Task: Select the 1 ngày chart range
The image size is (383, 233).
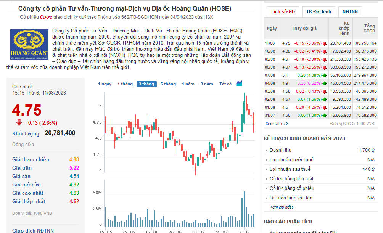Action: [105, 84]
